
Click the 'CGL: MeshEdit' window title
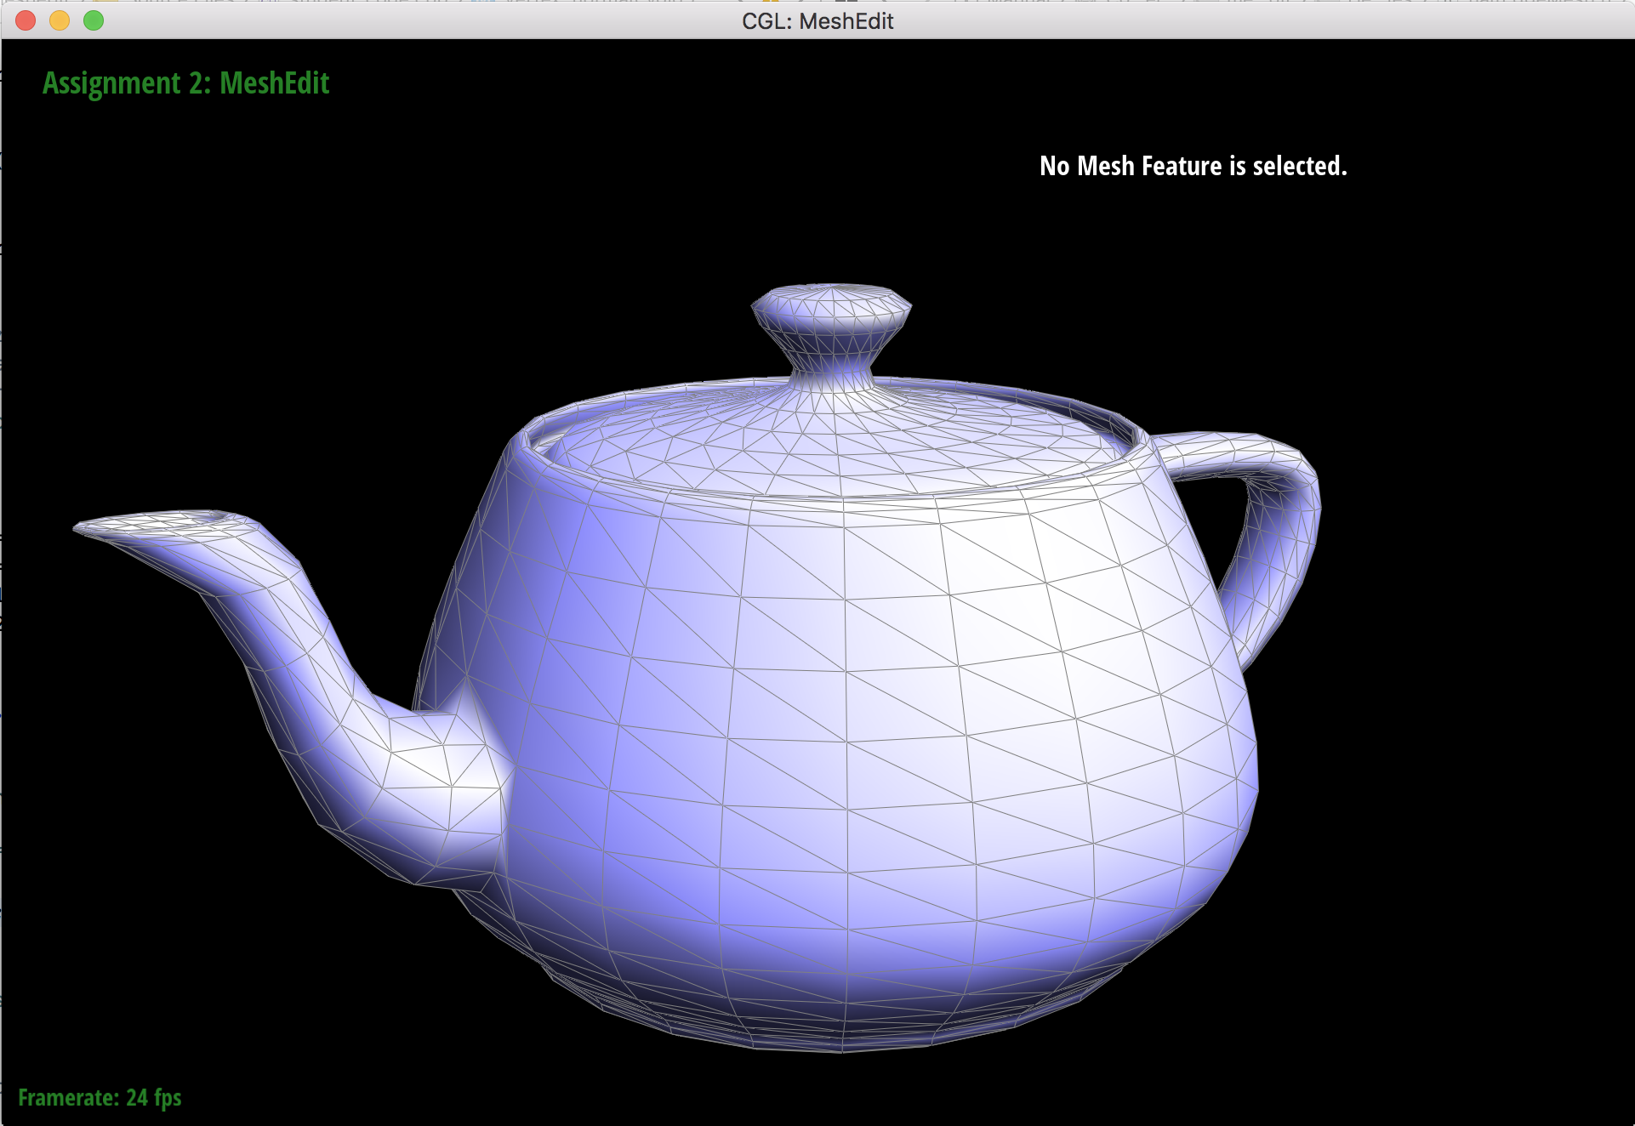[x=817, y=21]
